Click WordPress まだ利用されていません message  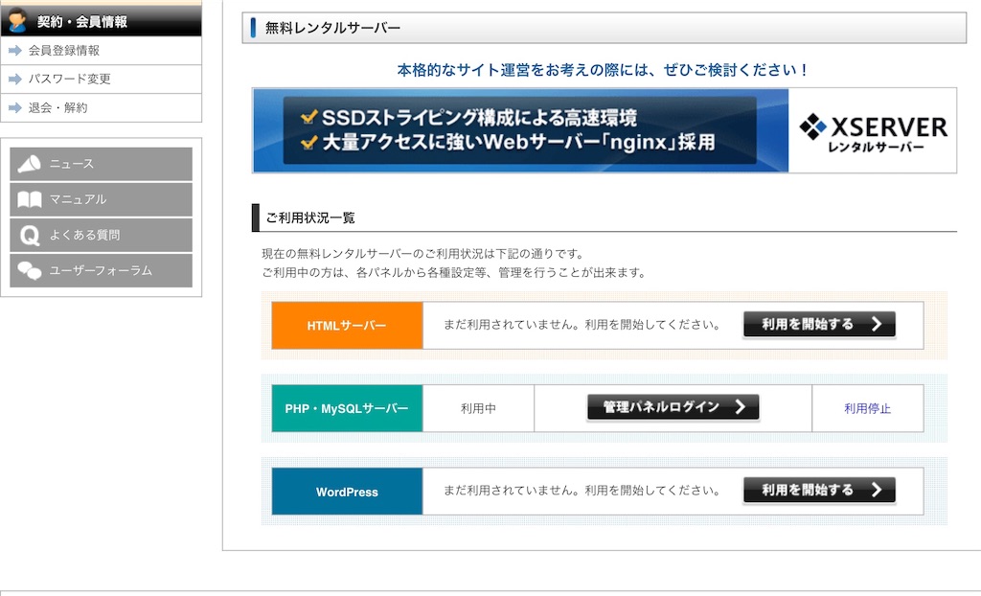582,491
